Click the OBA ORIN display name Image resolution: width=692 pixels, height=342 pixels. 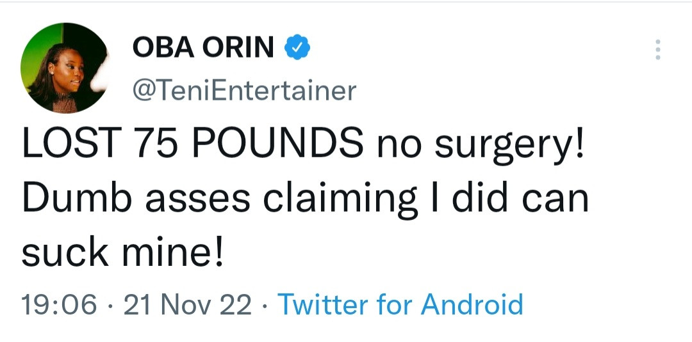click(203, 47)
